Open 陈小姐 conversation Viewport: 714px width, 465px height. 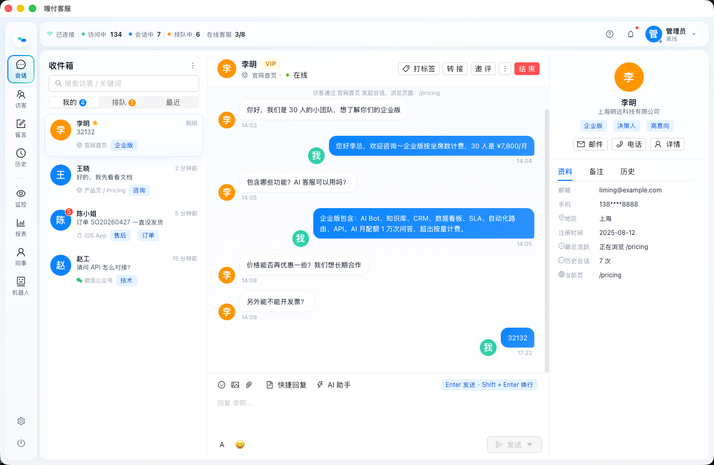click(x=124, y=225)
